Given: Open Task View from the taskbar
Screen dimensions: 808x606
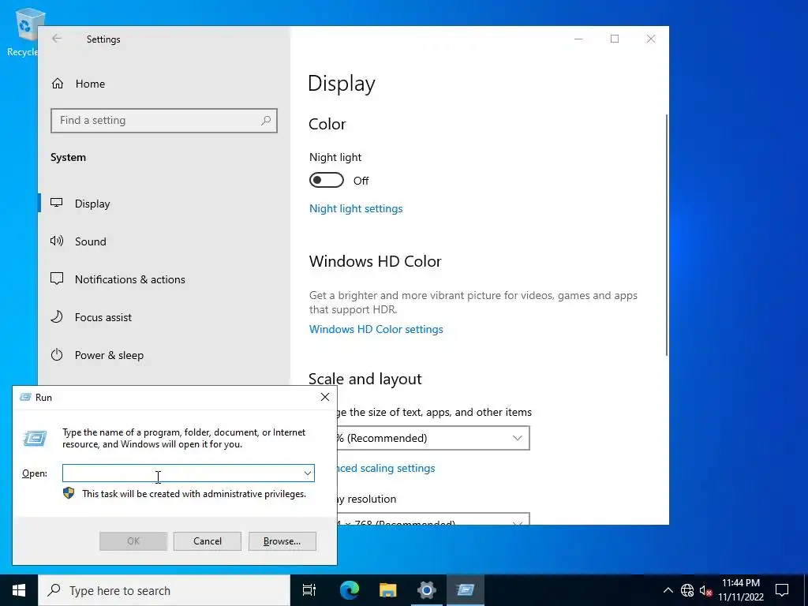Looking at the screenshot, I should (x=309, y=590).
